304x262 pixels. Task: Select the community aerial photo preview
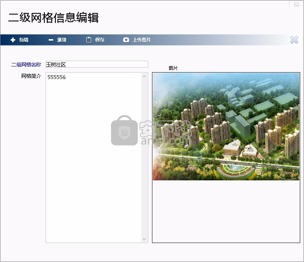coord(226,126)
